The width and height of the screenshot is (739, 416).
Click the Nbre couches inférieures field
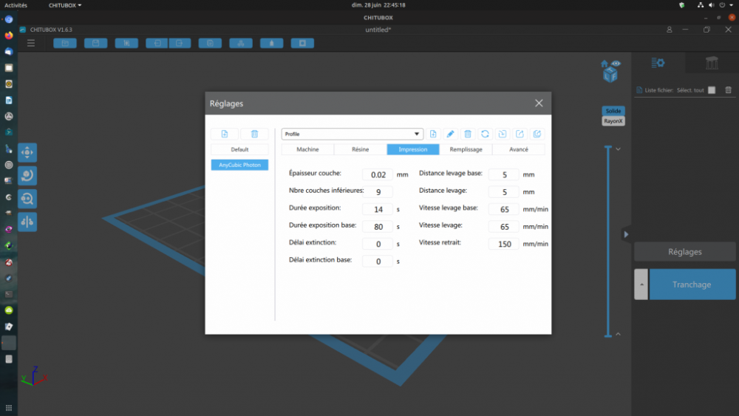[378, 192]
